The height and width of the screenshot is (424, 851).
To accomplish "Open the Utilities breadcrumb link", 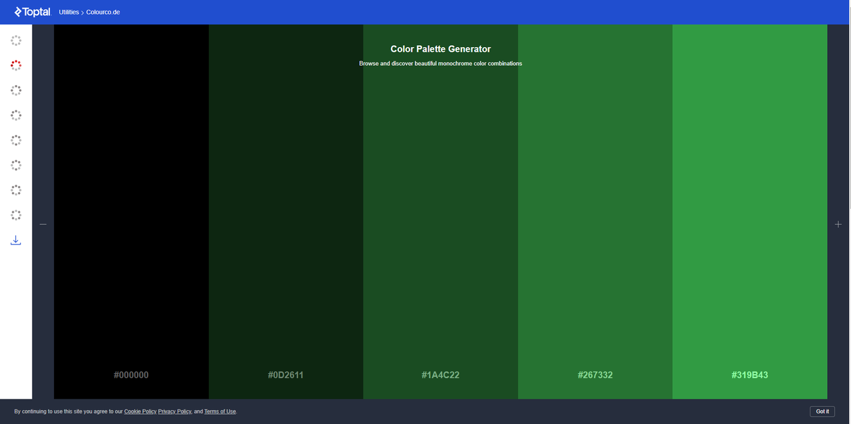I will (x=68, y=12).
